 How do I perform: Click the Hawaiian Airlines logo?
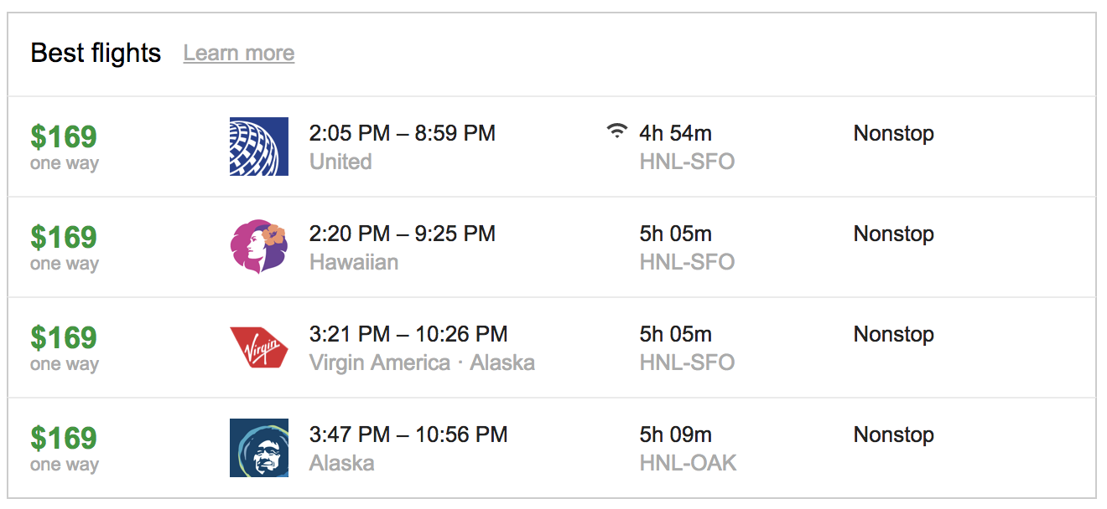tap(259, 247)
